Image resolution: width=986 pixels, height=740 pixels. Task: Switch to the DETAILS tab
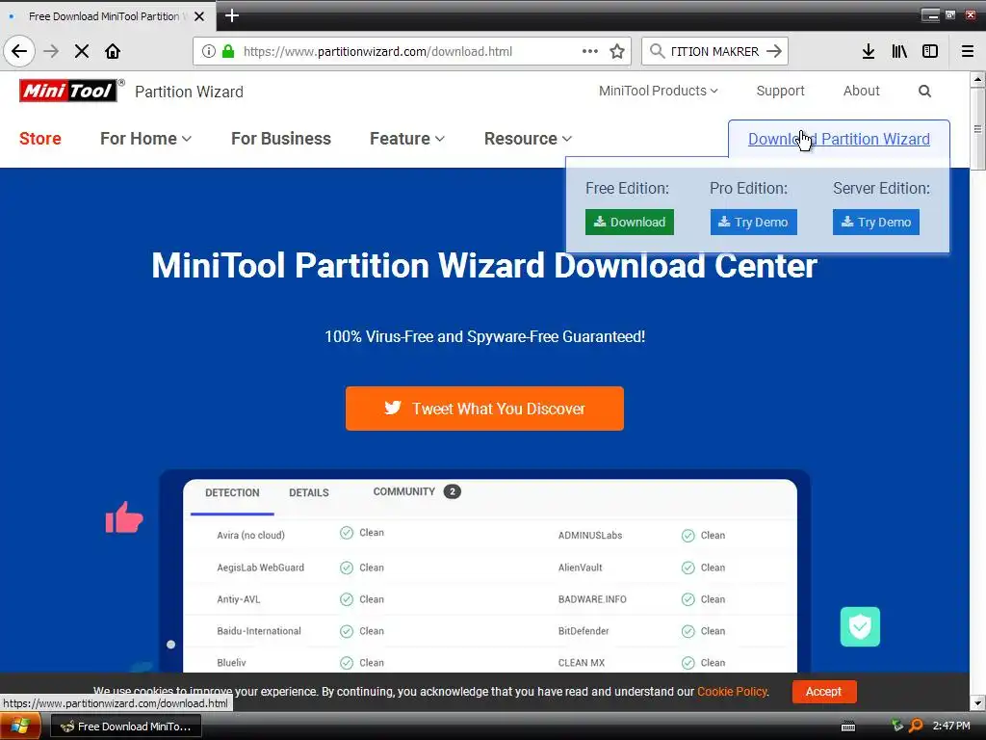[x=309, y=492]
